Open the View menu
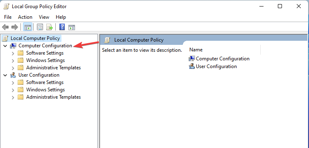 click(x=44, y=17)
